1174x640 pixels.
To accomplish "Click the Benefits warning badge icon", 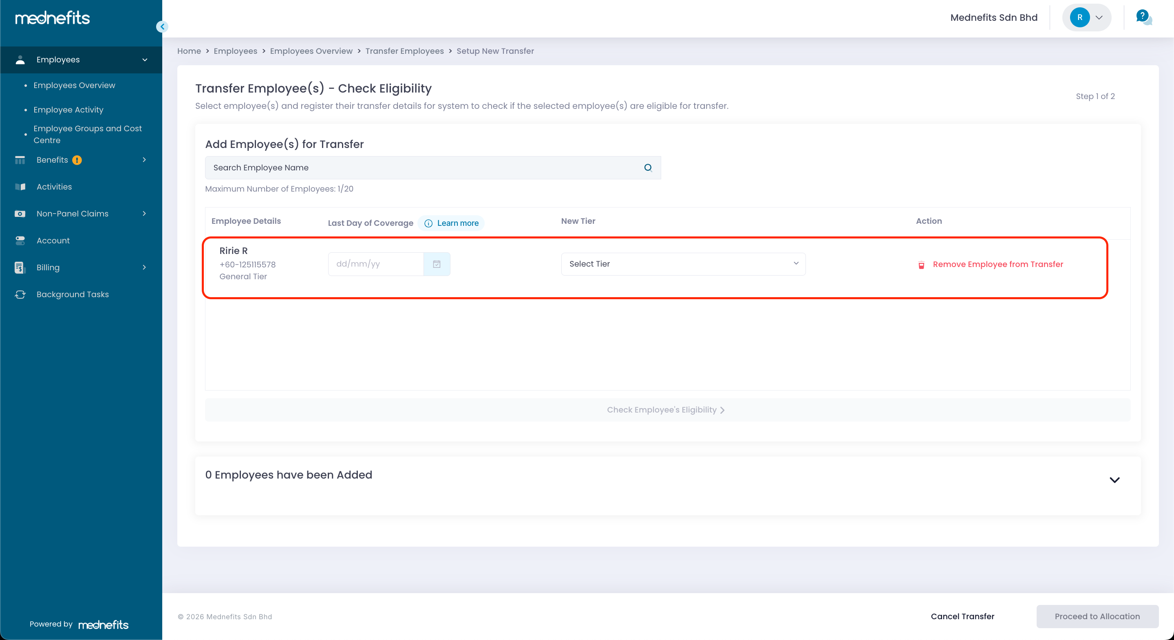I will [77, 160].
